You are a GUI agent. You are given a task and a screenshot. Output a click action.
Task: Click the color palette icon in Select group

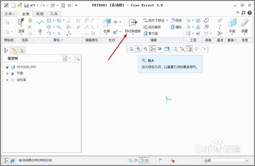(x=30, y=20)
